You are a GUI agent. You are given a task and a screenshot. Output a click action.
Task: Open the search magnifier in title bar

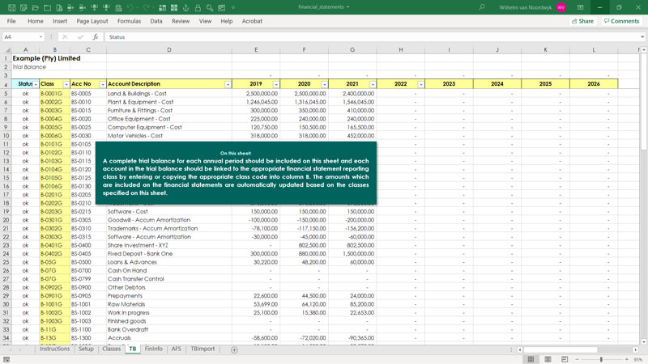482,7
